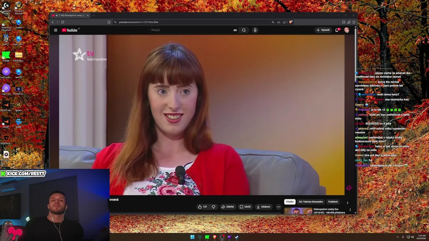Open the media playlist music icon

pos(349,22)
